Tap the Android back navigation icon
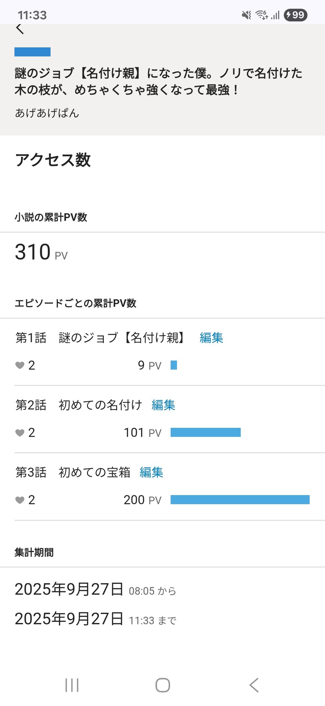This screenshot has width=325, height=706. (x=254, y=685)
